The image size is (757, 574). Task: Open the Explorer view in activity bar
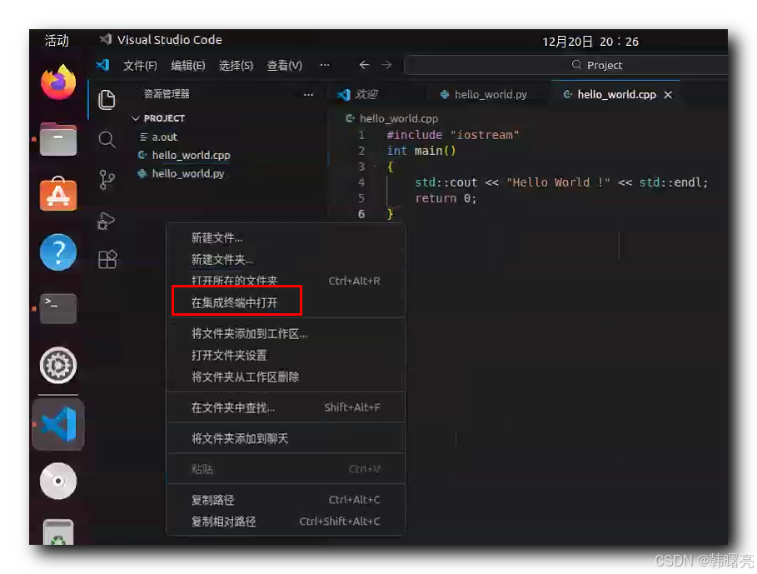[107, 100]
